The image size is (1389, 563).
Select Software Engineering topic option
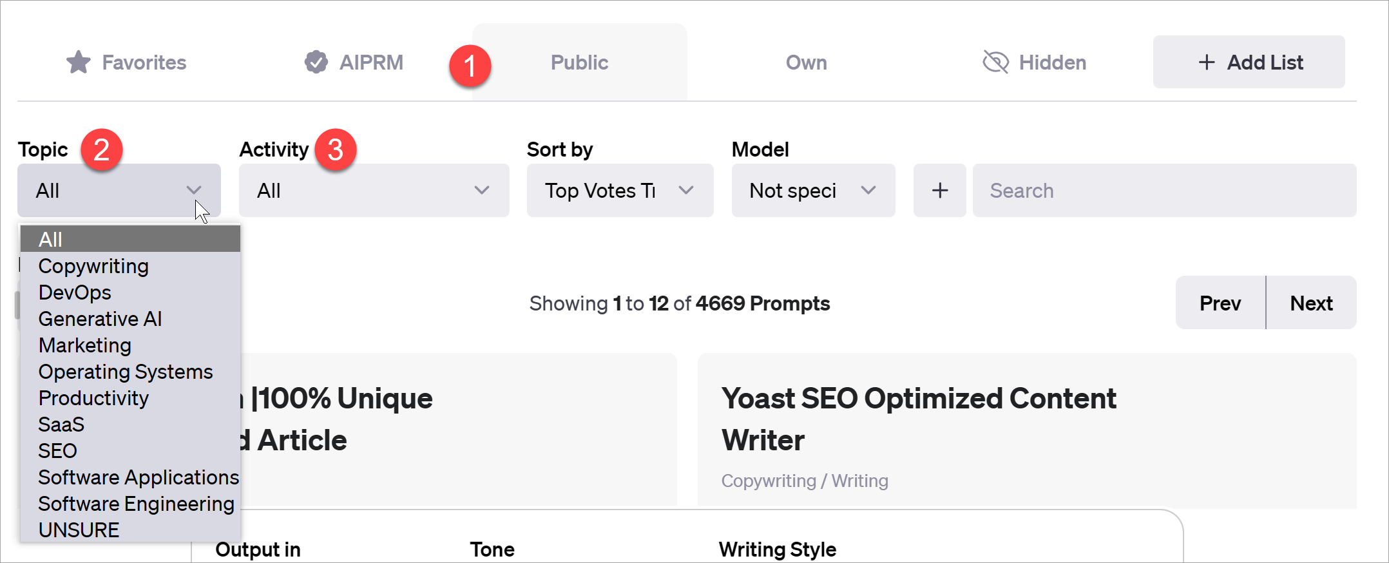click(x=136, y=504)
